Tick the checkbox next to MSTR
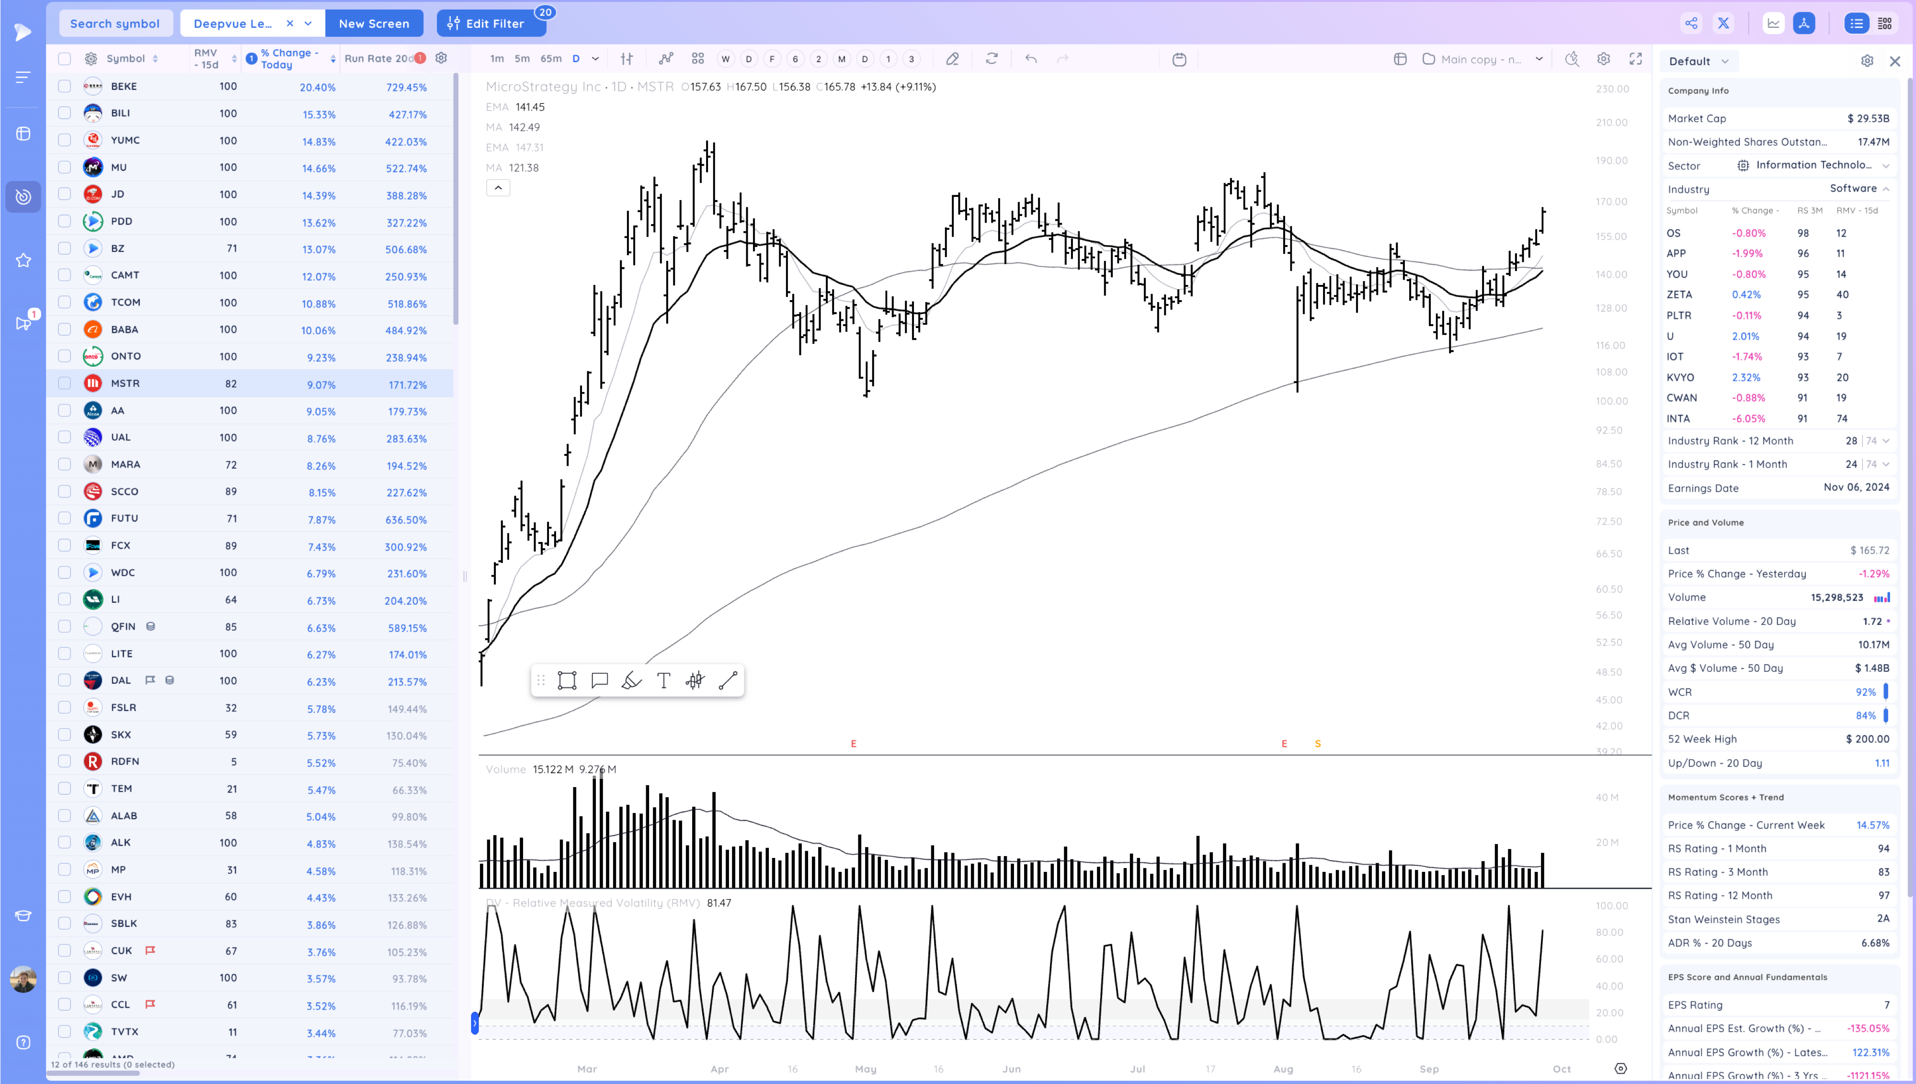This screenshot has width=1916, height=1084. coord(65,384)
